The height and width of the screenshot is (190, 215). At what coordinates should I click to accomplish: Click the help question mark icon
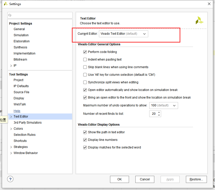tap(10, 179)
